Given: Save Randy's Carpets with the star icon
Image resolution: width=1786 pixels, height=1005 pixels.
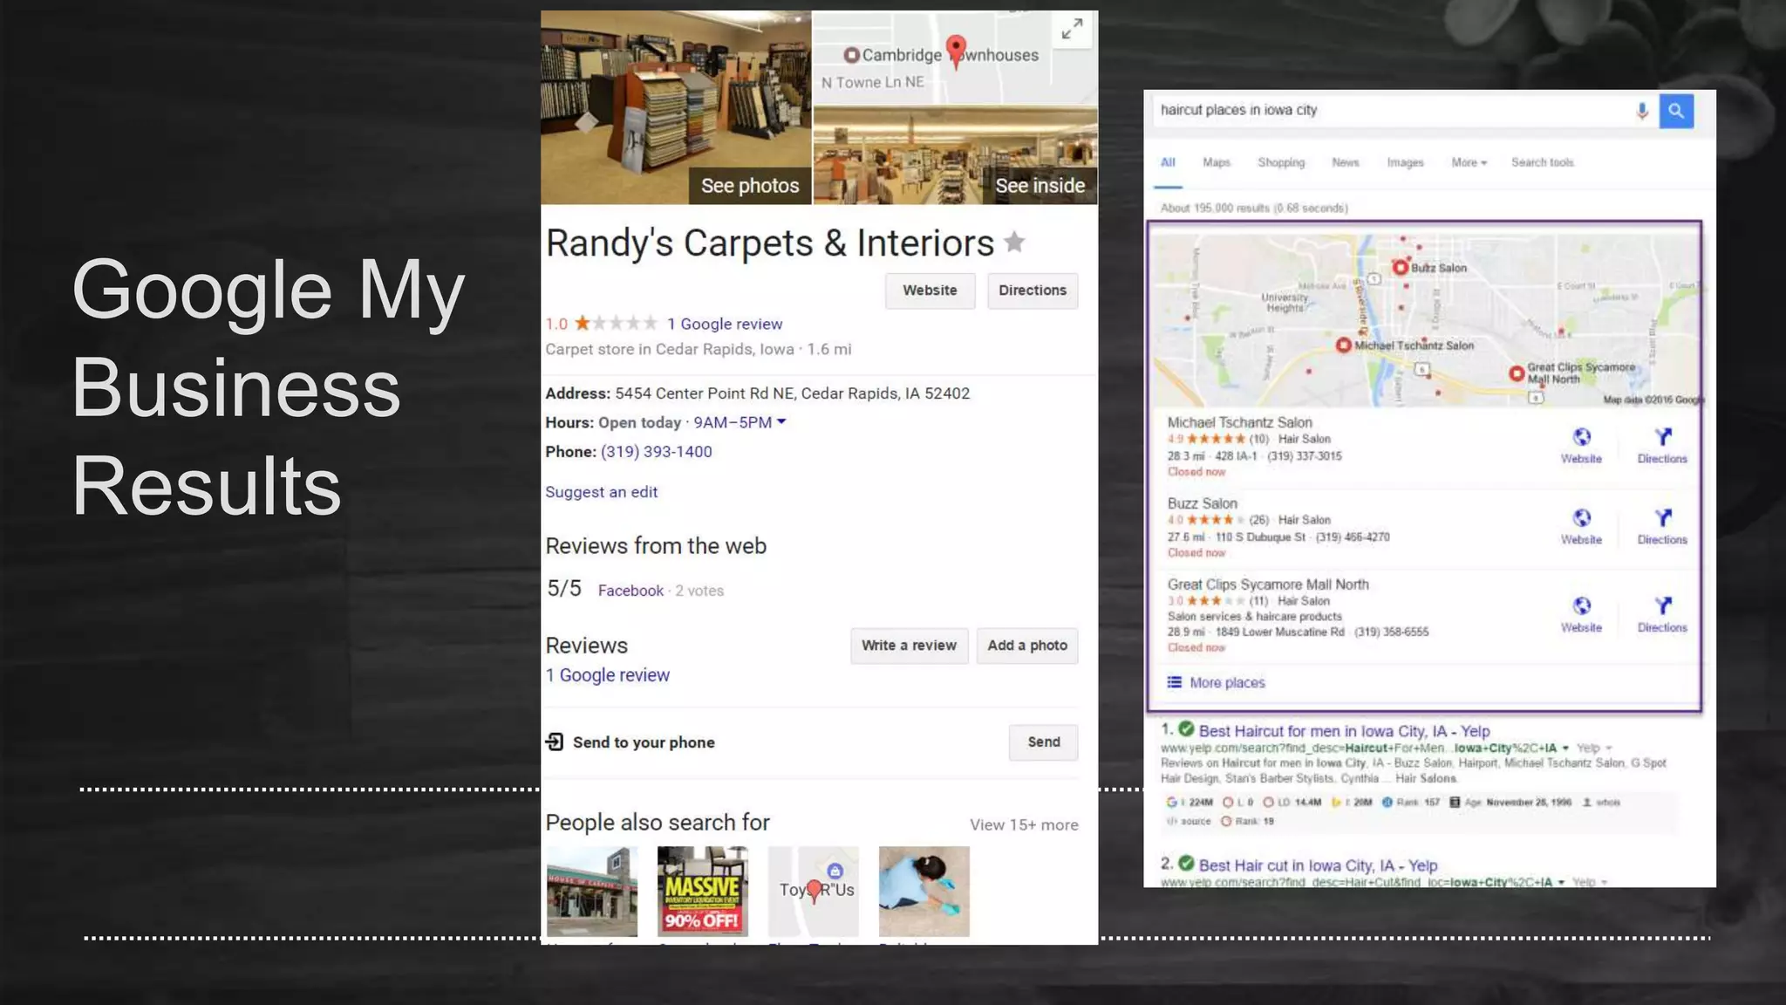Looking at the screenshot, I should pos(1014,242).
